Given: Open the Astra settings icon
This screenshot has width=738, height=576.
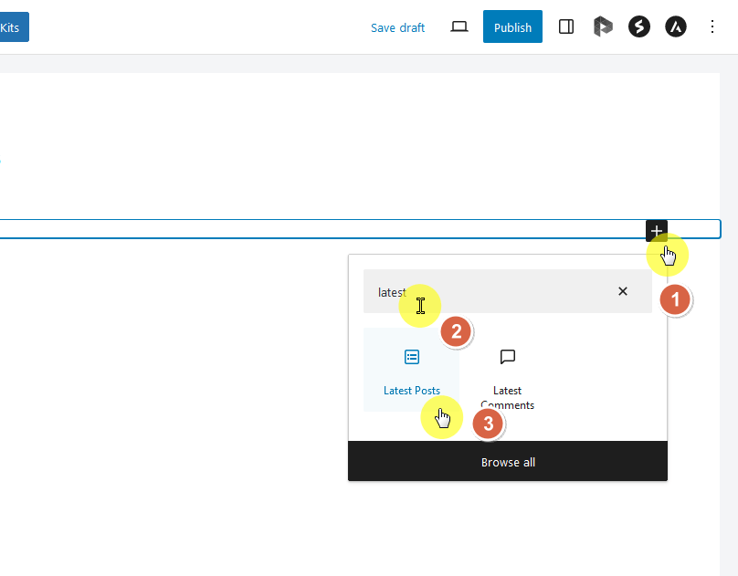Looking at the screenshot, I should pos(676,26).
